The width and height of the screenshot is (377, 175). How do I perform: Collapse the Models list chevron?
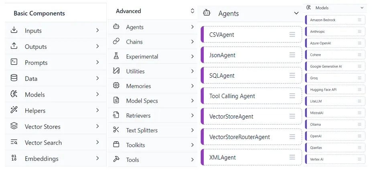[362, 8]
